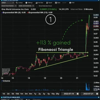The image size is (100, 100).
Task: Click Remove Last link on chart
Action: 6,70
